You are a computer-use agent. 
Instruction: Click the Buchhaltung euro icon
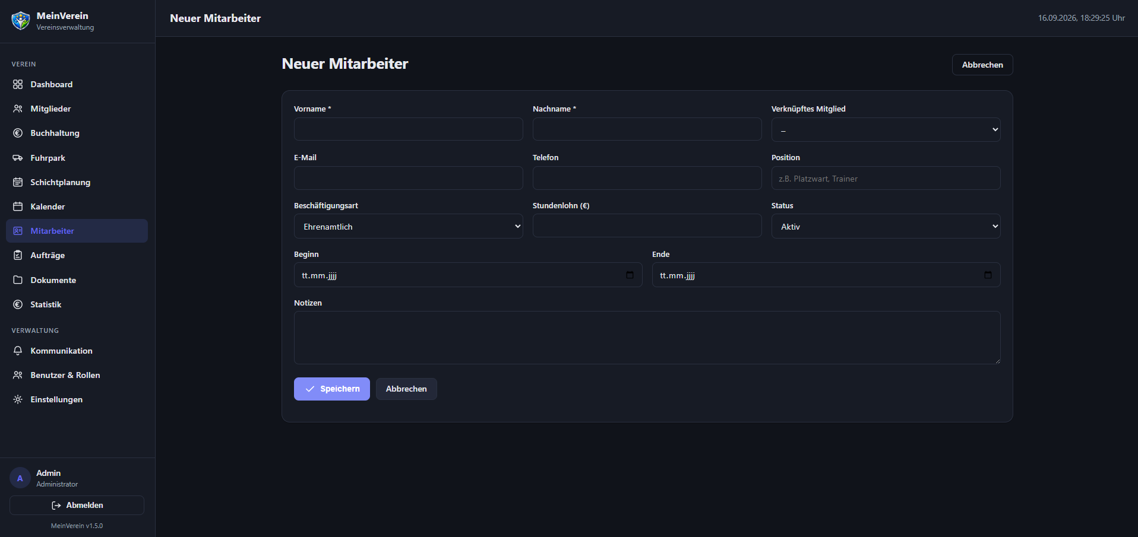(x=18, y=133)
